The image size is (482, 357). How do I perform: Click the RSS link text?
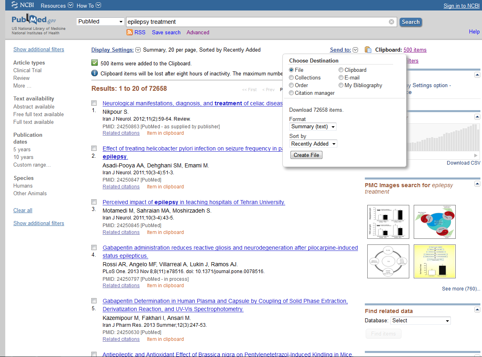(x=140, y=33)
